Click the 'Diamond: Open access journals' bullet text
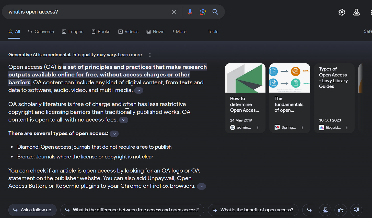 coord(95,147)
